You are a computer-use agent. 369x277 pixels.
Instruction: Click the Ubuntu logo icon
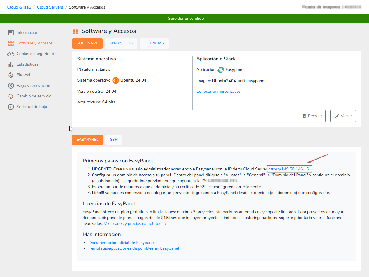coord(116,80)
